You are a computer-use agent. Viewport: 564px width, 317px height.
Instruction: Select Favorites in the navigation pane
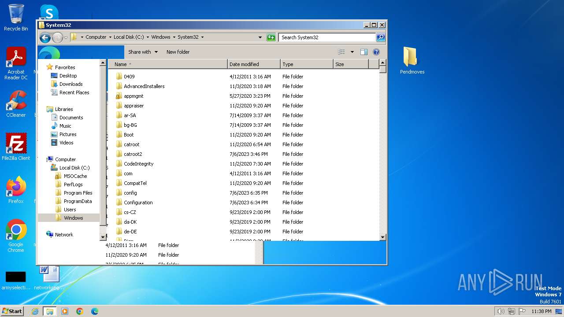click(65, 67)
